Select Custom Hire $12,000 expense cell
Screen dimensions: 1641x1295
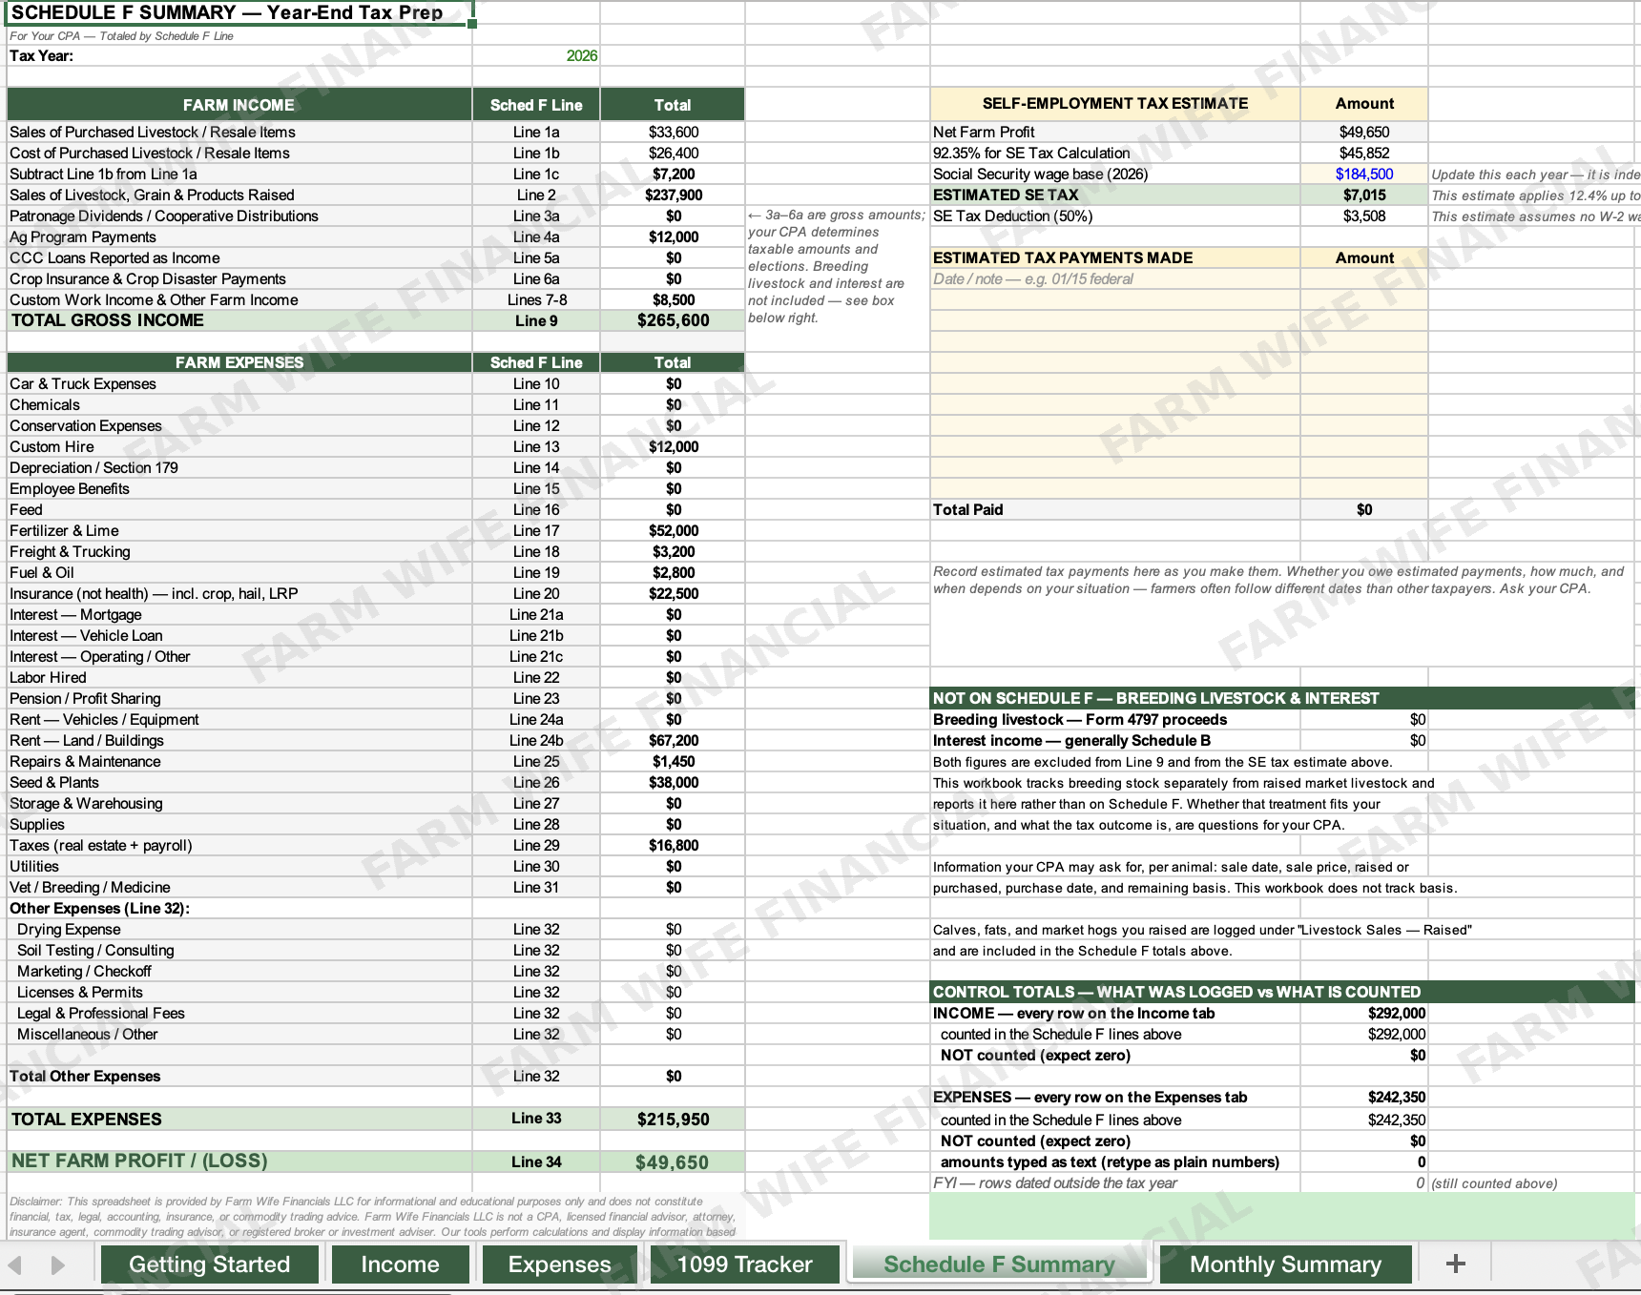pos(673,447)
